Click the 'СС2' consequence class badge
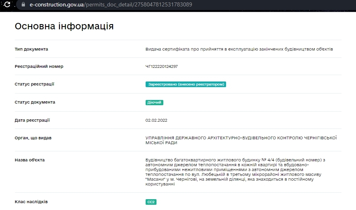The width and height of the screenshot is (356, 210). click(x=151, y=202)
